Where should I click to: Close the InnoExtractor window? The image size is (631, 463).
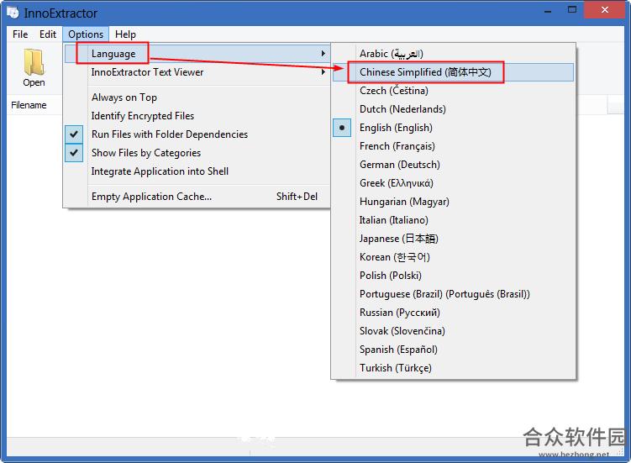[604, 10]
